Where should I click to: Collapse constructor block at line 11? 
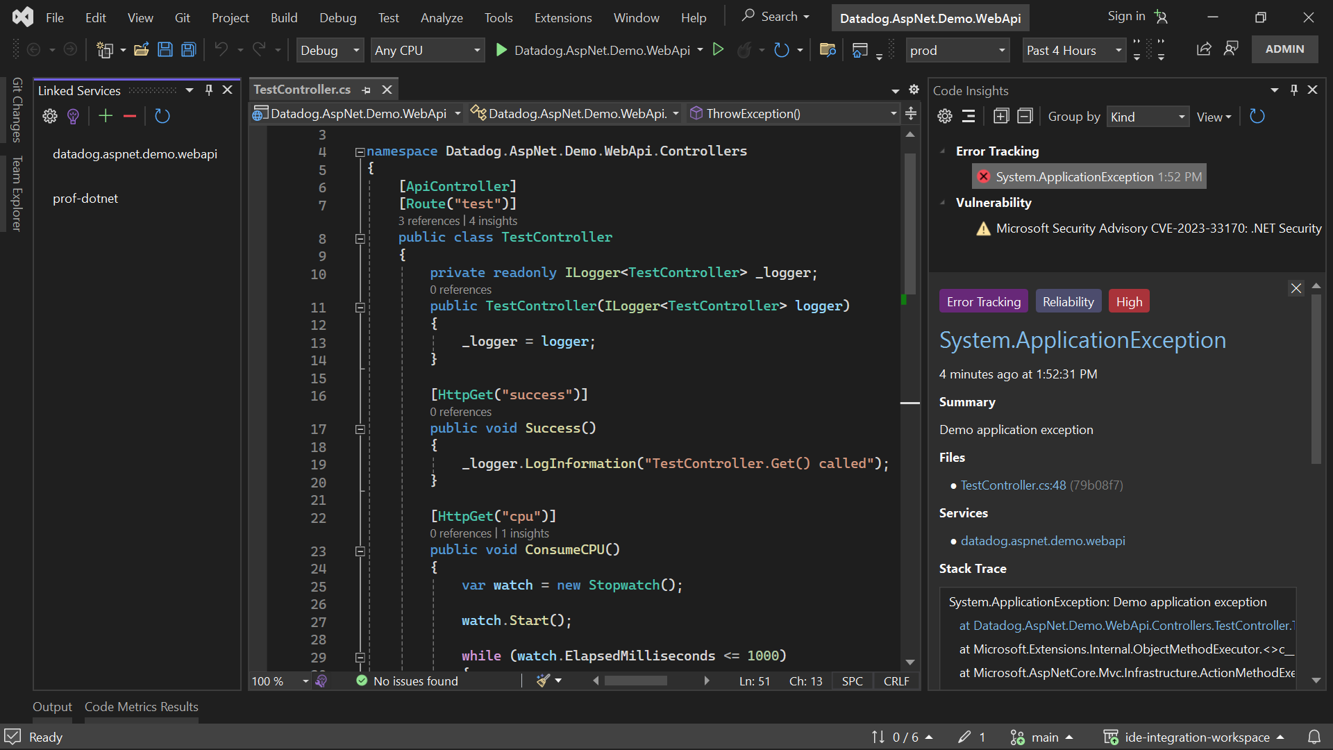pos(360,307)
